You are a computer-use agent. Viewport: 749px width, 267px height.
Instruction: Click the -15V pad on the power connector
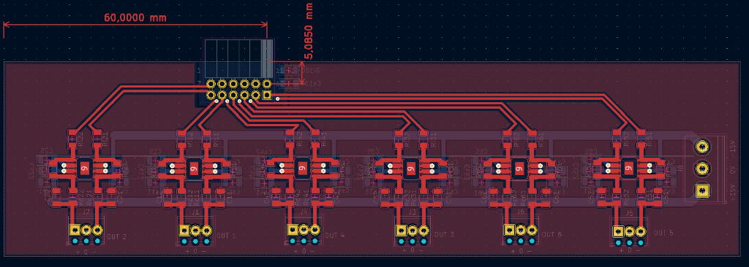(701, 147)
